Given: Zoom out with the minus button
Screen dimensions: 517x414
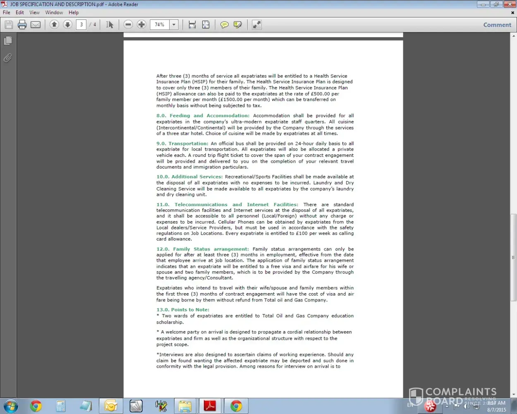Looking at the screenshot, I should [x=128, y=24].
